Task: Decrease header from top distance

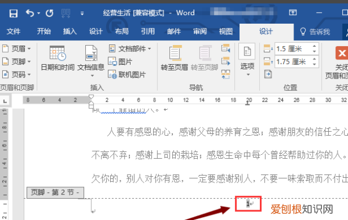Action: pos(314,51)
